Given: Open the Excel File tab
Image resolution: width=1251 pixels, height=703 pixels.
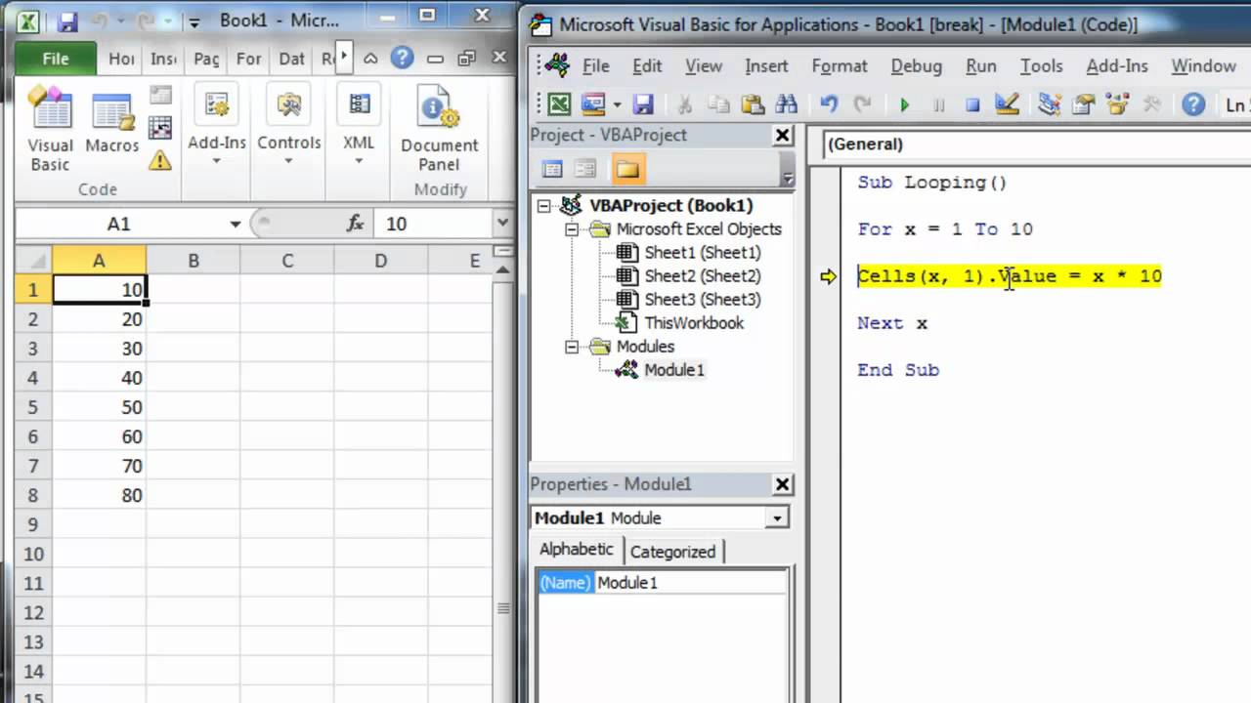Looking at the screenshot, I should click(55, 59).
